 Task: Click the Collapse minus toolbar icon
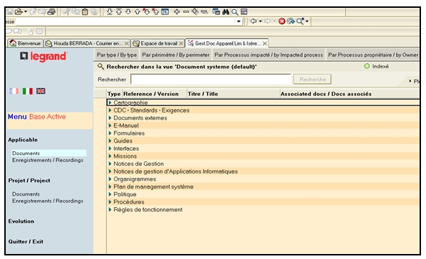click(x=186, y=11)
